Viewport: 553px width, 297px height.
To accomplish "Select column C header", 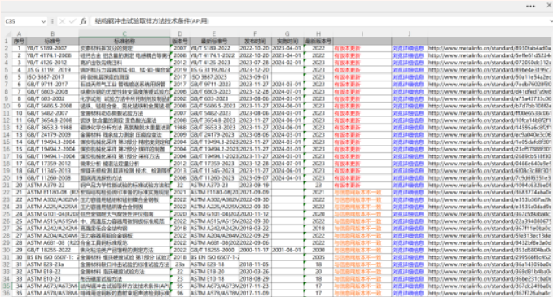I will coord(125,34).
